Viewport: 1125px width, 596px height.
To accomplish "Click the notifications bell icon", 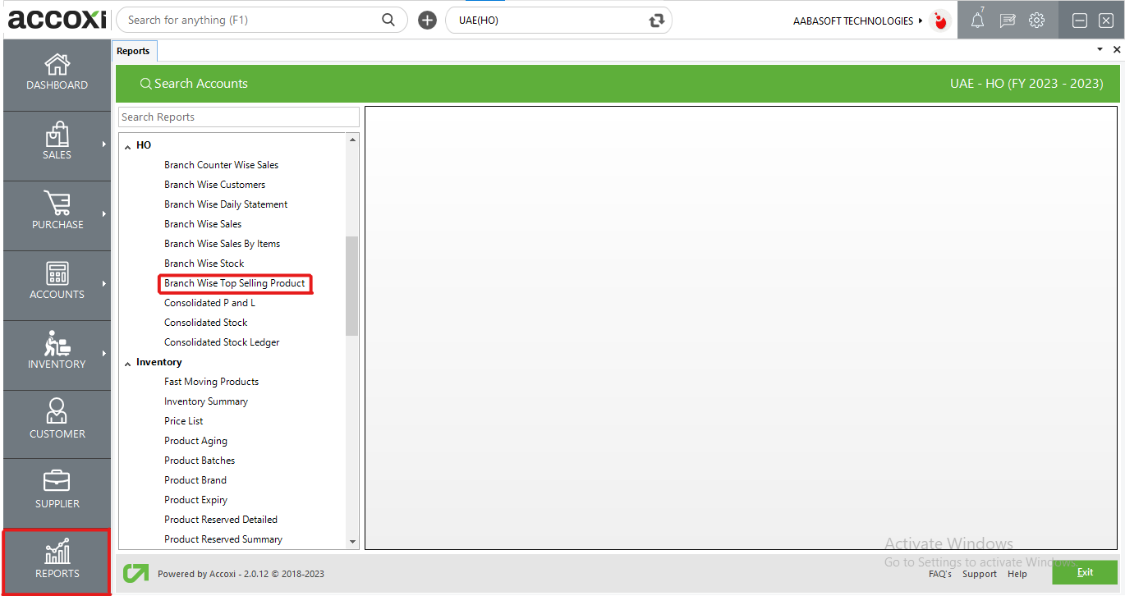I will tap(977, 21).
